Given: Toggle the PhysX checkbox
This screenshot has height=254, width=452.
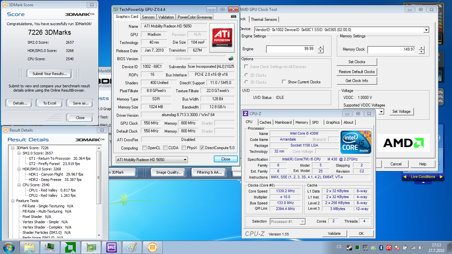Looking at the screenshot, I should coord(184,148).
